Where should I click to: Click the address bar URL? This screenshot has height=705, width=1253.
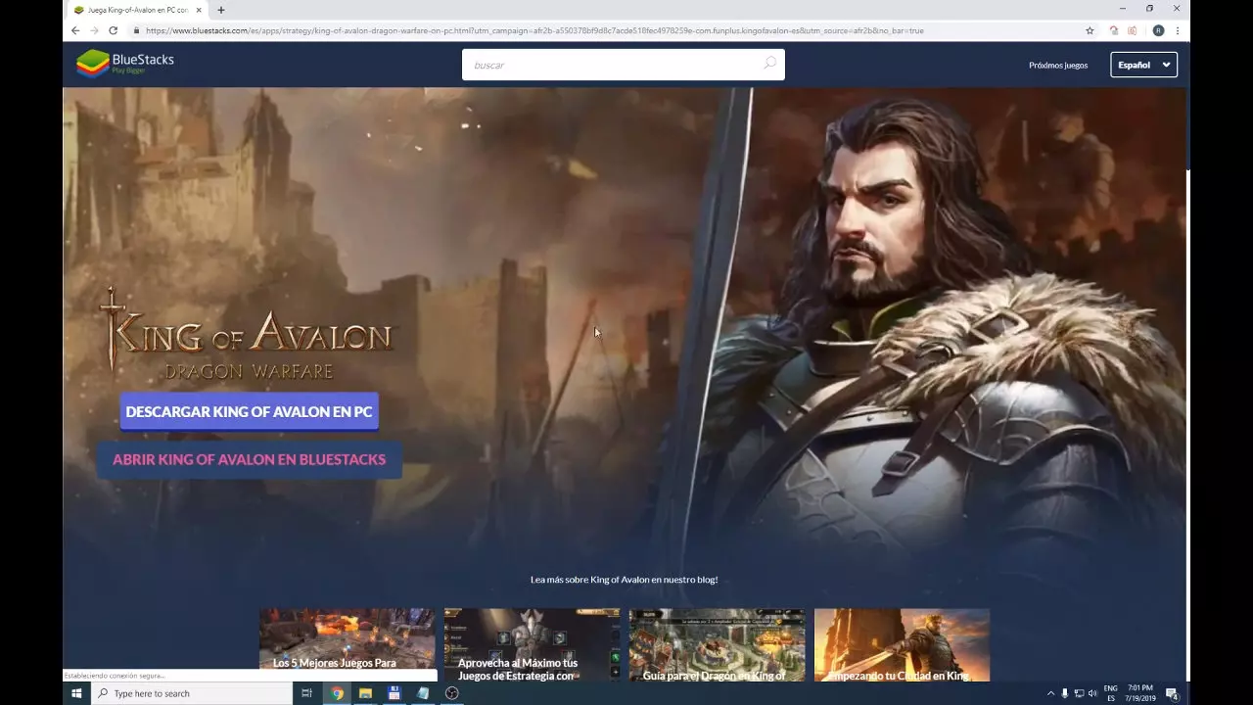pyautogui.click(x=534, y=30)
